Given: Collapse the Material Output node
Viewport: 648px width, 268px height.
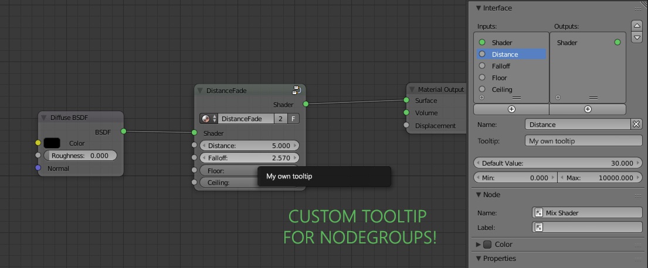Looking at the screenshot, I should pyautogui.click(x=412, y=90).
